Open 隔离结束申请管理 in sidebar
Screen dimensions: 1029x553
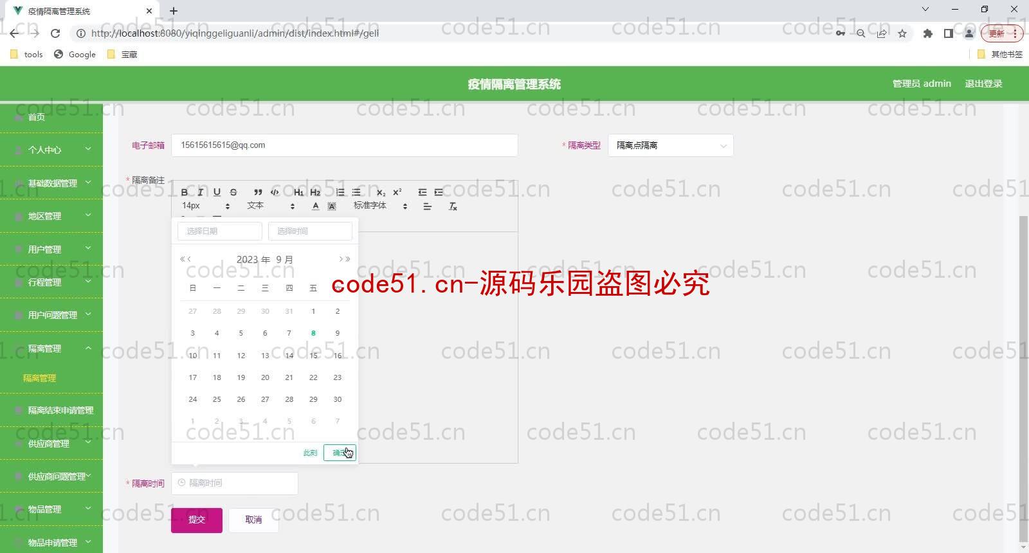(51, 410)
